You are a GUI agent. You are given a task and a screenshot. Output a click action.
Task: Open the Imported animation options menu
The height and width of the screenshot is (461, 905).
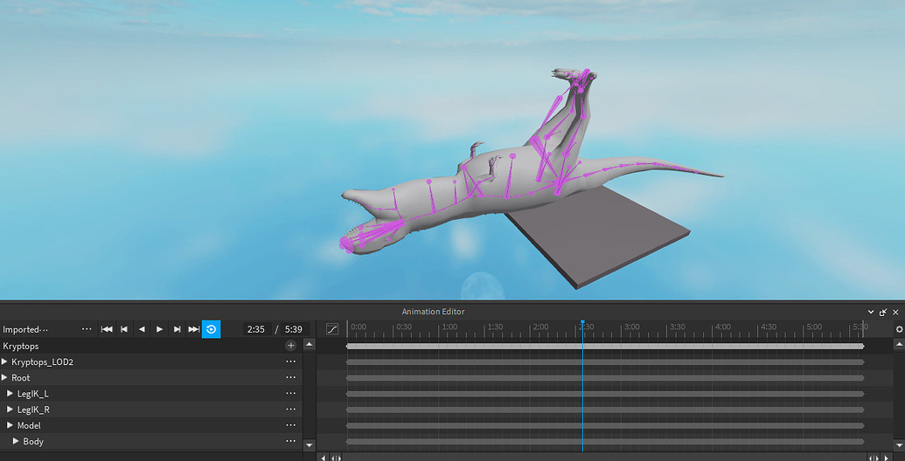pos(87,329)
